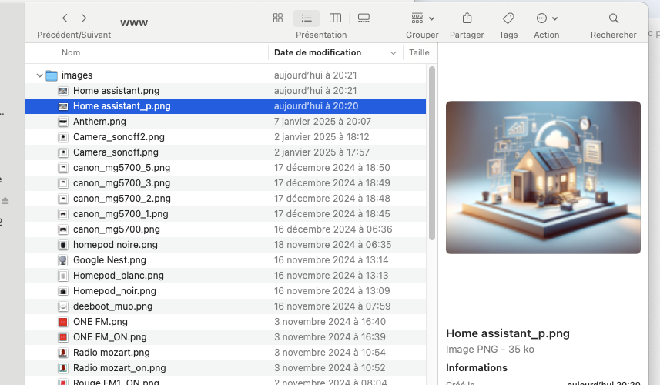
Task: Sort by Nom column
Action: (x=71, y=52)
